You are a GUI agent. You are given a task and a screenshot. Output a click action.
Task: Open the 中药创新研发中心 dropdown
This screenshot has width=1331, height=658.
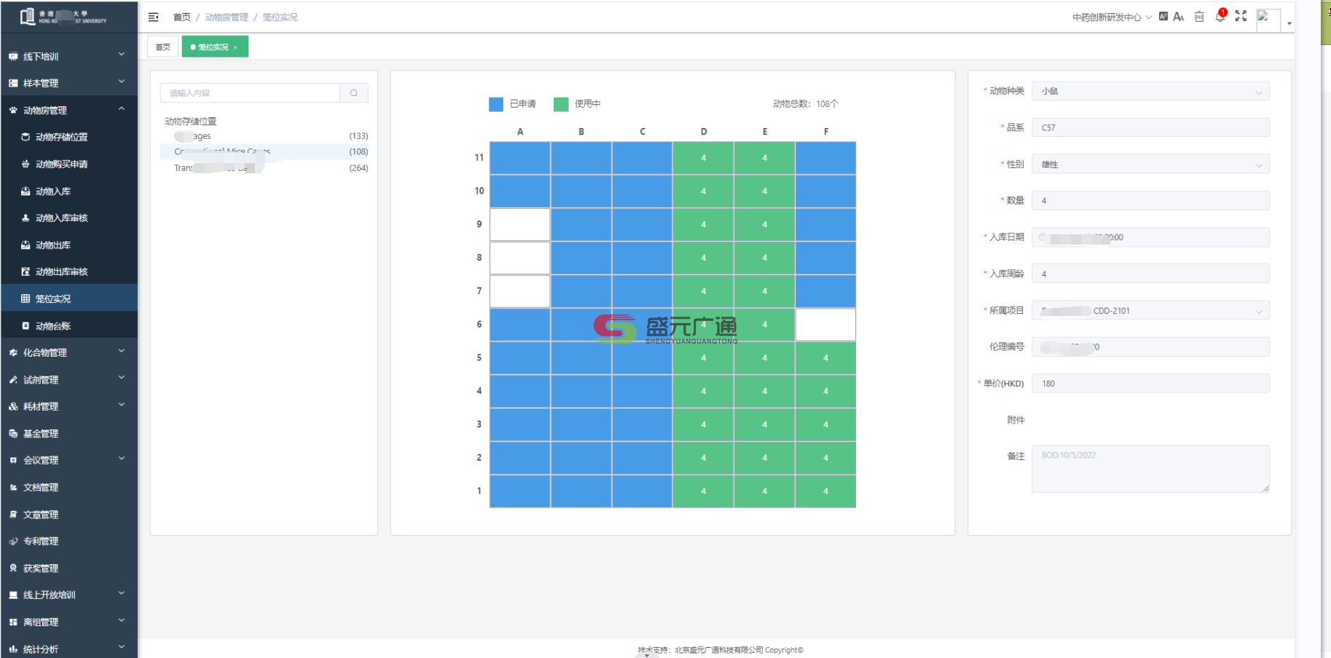(x=1111, y=17)
